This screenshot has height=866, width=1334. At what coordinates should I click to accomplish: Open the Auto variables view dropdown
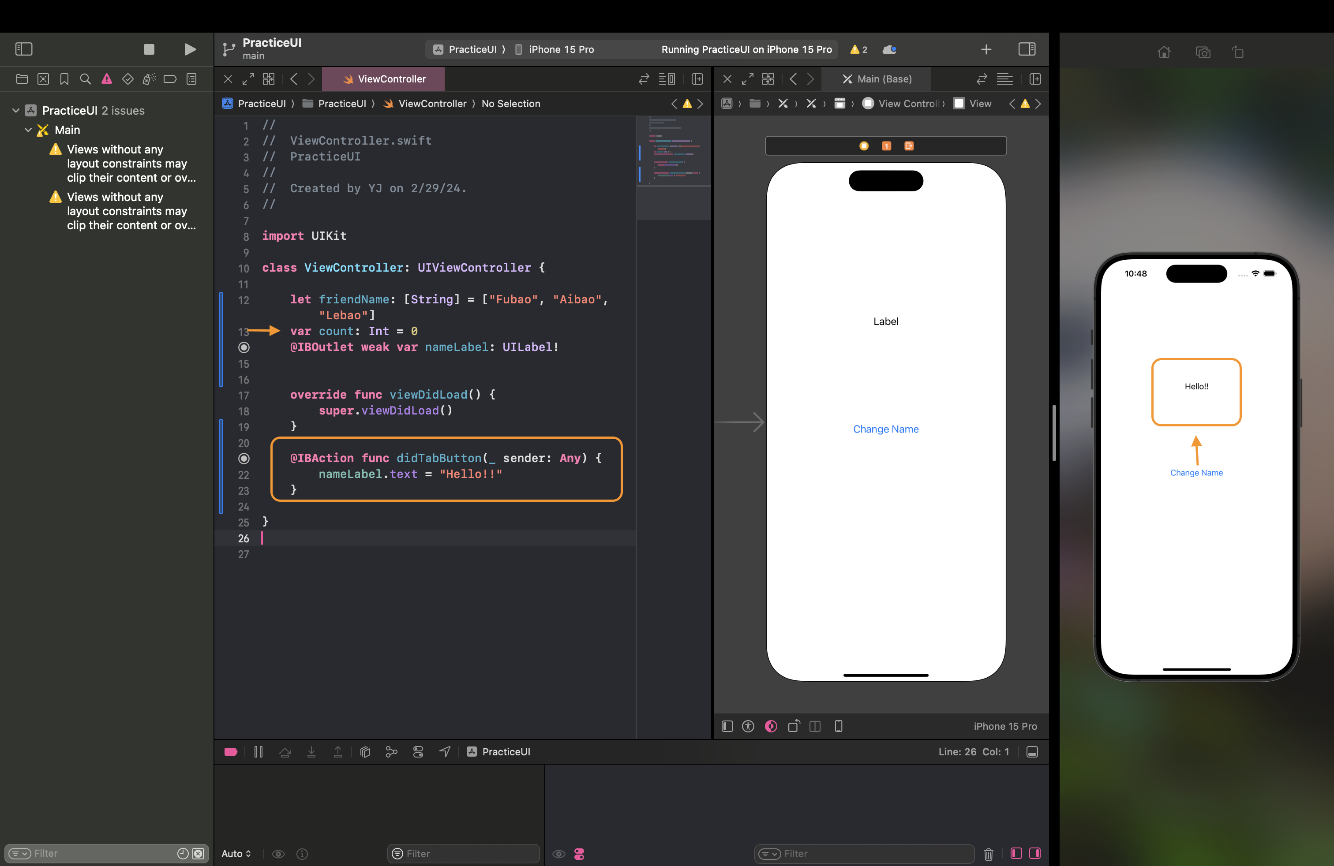click(x=236, y=853)
